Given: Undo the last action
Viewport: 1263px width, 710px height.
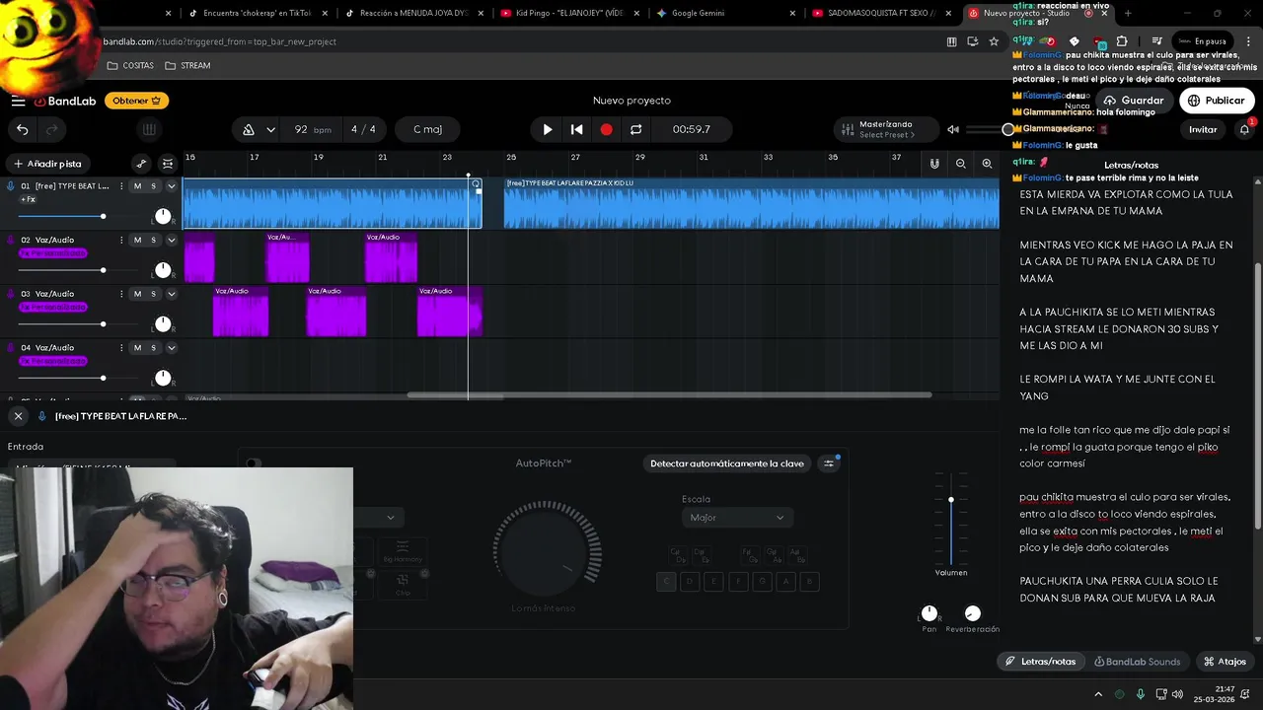Looking at the screenshot, I should point(22,129).
